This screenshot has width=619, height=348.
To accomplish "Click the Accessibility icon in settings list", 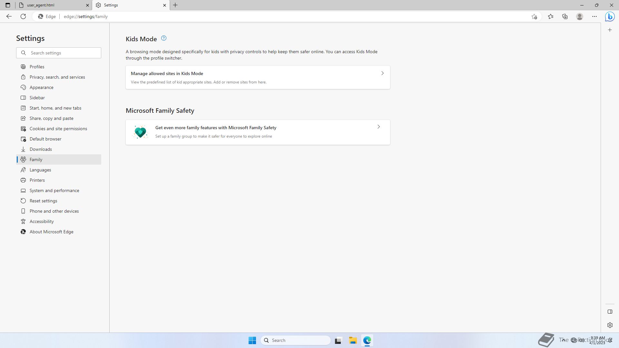I will click(23, 221).
